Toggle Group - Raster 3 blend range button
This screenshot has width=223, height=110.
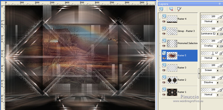point(221,34)
